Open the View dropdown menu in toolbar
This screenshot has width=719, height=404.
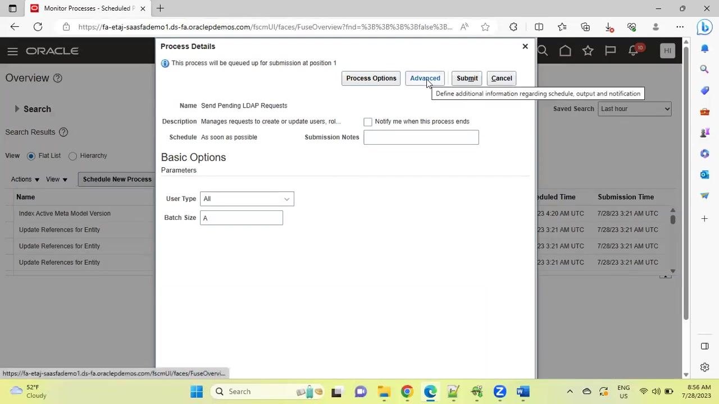(57, 179)
